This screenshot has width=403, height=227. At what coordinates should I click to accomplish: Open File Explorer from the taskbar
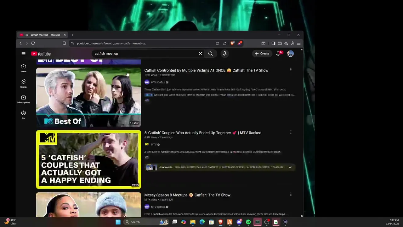coord(193,222)
